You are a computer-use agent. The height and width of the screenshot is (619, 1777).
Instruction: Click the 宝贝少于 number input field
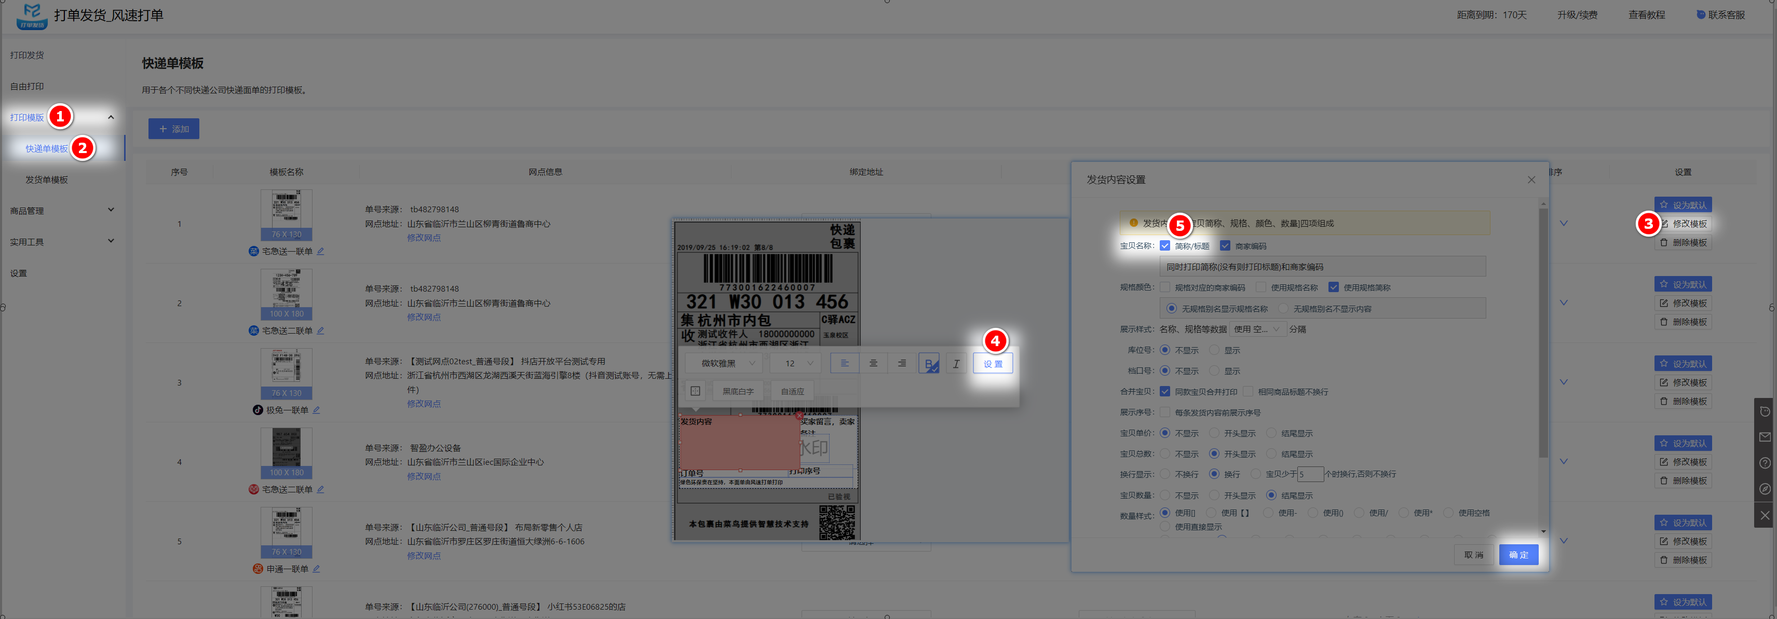1310,474
